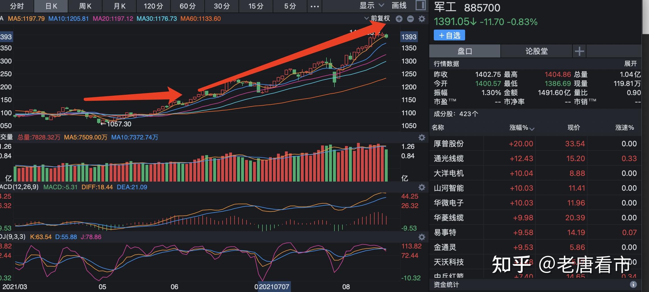Click the 总量:7828.32万 volume label

[x=39, y=137]
